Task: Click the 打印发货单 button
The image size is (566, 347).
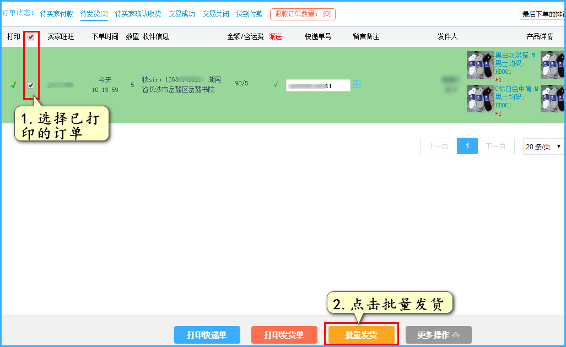Action: point(284,335)
